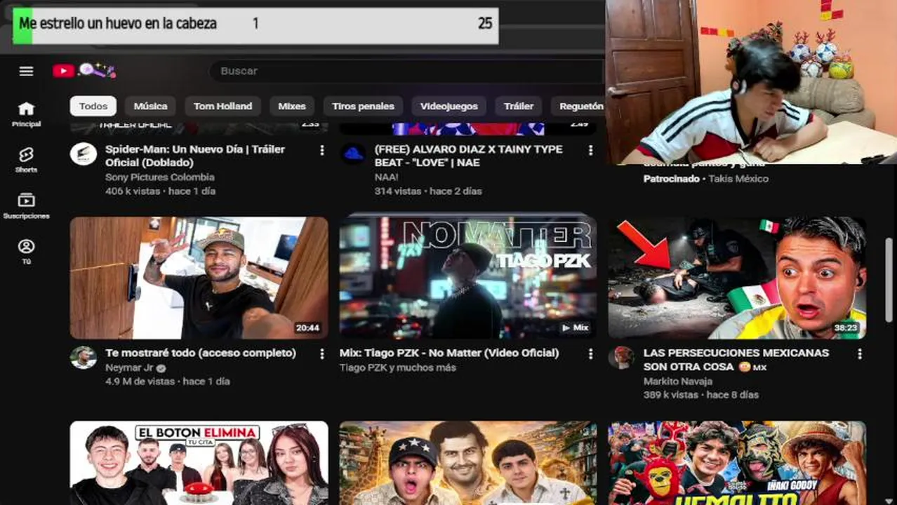Select the Tiros penales filter chip

click(x=363, y=106)
